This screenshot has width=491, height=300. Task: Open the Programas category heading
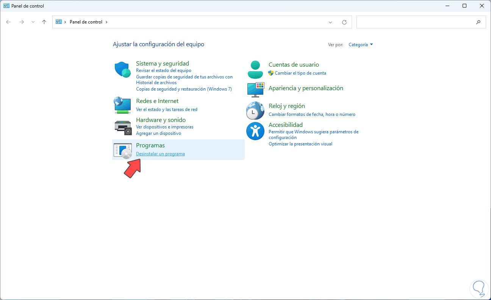pyautogui.click(x=150, y=145)
